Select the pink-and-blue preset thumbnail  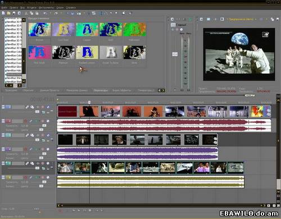tap(39, 52)
